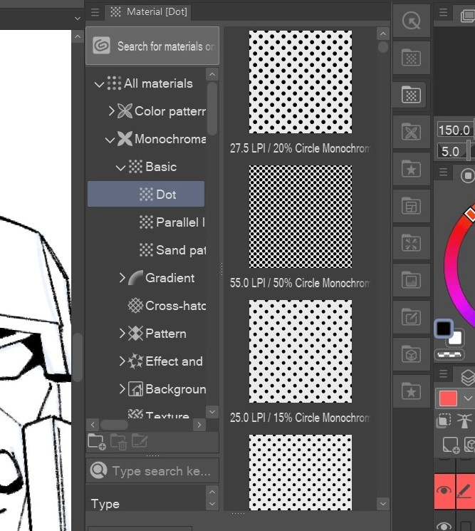Open 3D material palette icon
This screenshot has width=475, height=531.
[411, 354]
